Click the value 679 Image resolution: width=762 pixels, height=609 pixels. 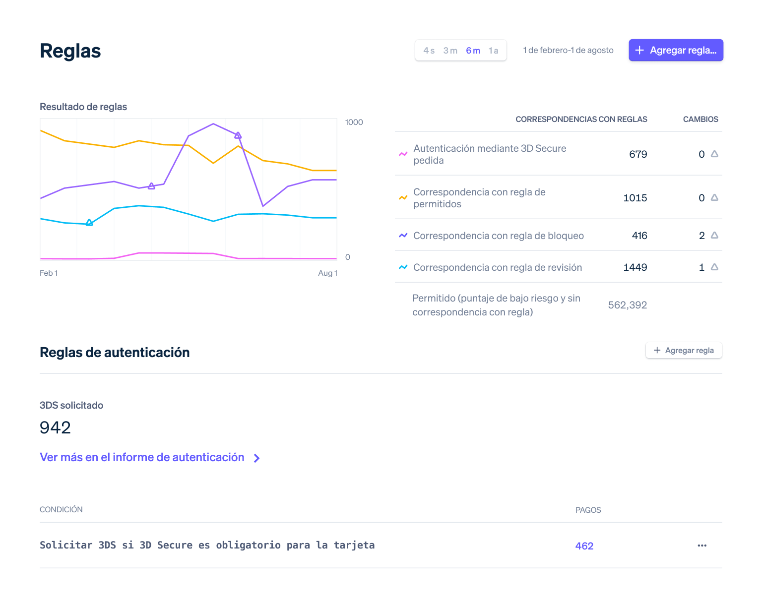(638, 154)
